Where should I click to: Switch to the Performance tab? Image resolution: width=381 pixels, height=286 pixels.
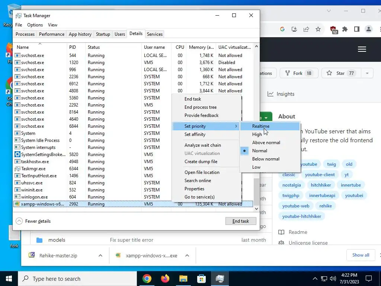52,34
